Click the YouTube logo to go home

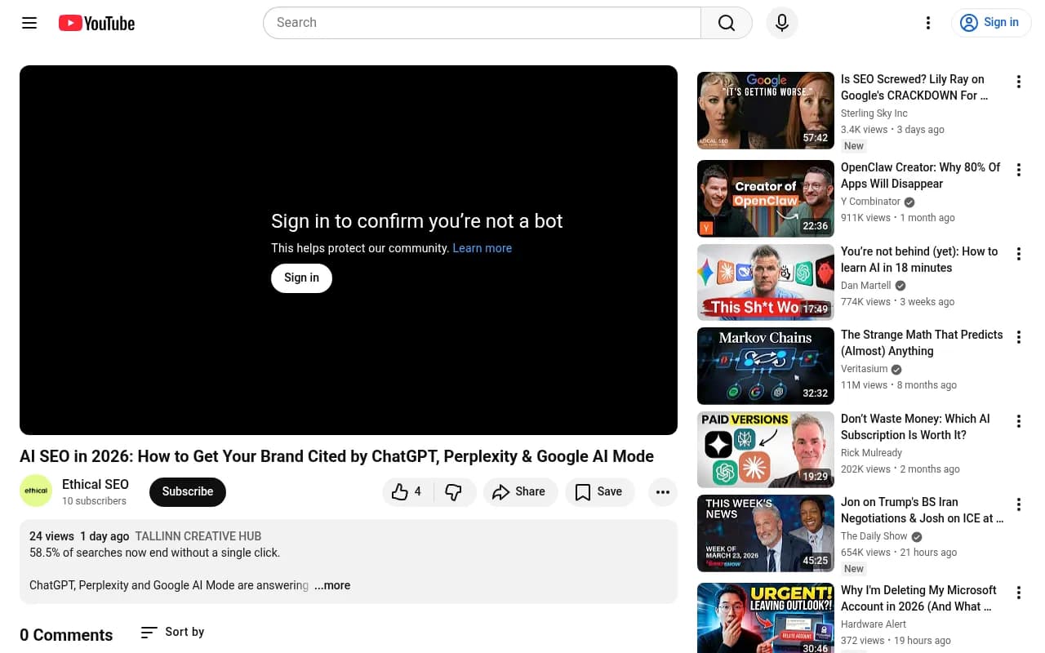click(x=96, y=23)
